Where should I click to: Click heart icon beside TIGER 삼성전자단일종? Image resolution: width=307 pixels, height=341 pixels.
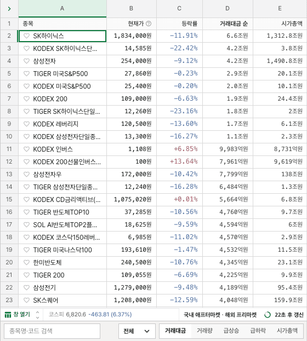pos(26,187)
